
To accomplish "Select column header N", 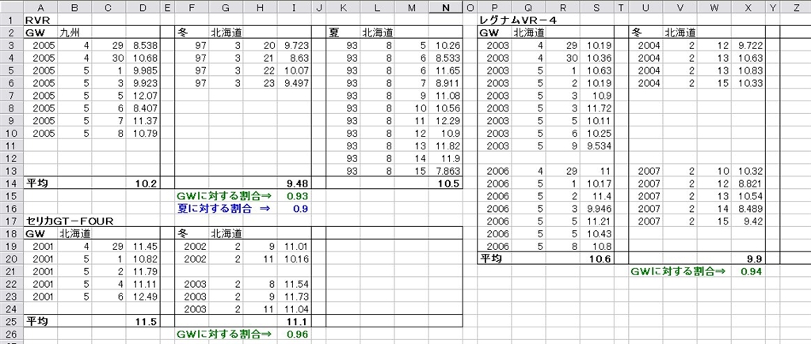I will click(x=447, y=6).
